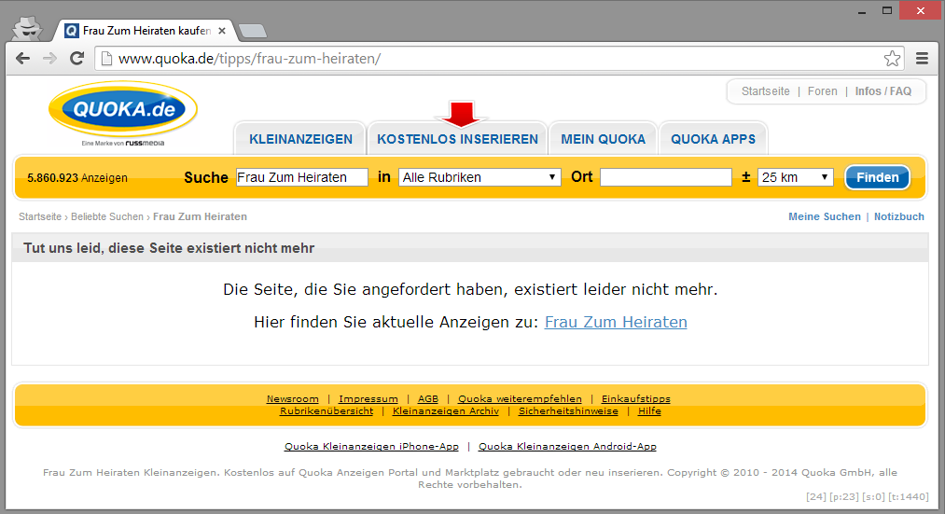Close the Frau Zum Heiraten tab

221,30
